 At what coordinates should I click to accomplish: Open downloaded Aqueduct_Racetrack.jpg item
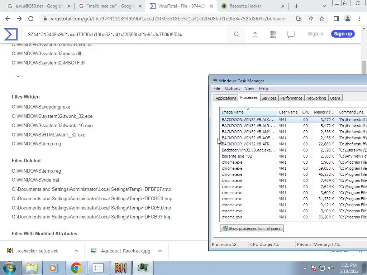click(125, 251)
